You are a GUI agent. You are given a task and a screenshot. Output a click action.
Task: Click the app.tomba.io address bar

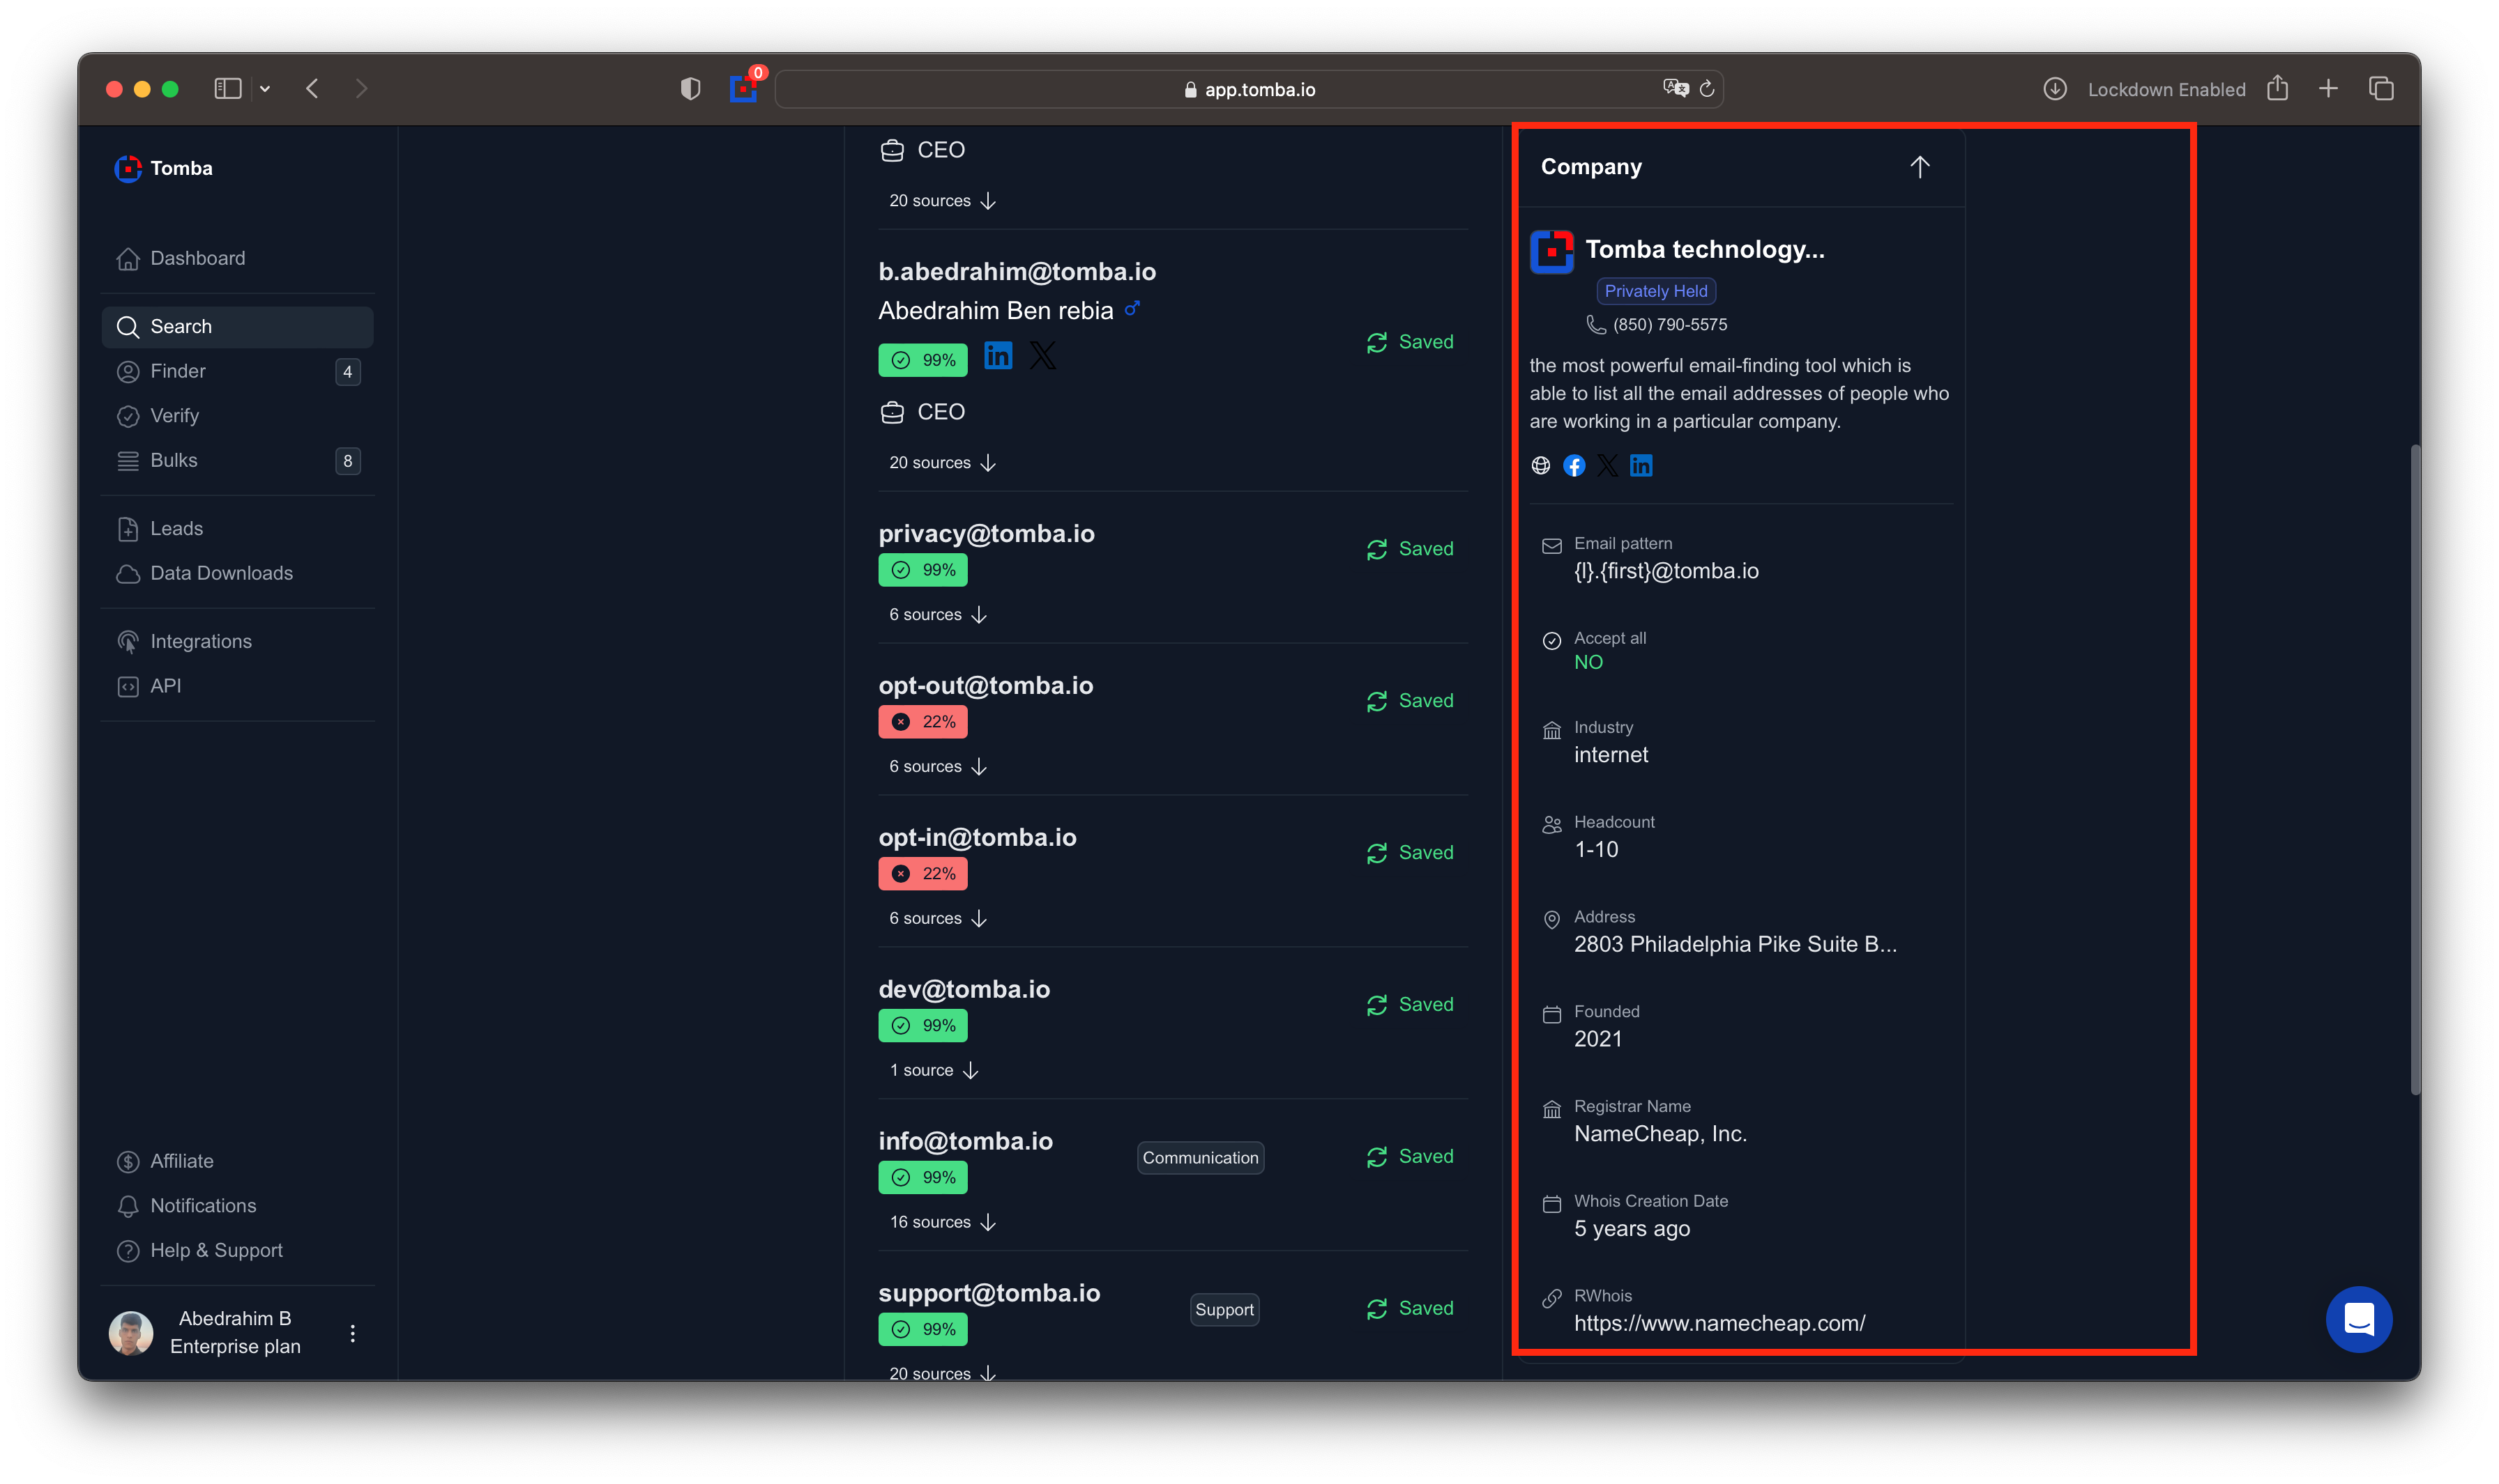(x=1248, y=89)
